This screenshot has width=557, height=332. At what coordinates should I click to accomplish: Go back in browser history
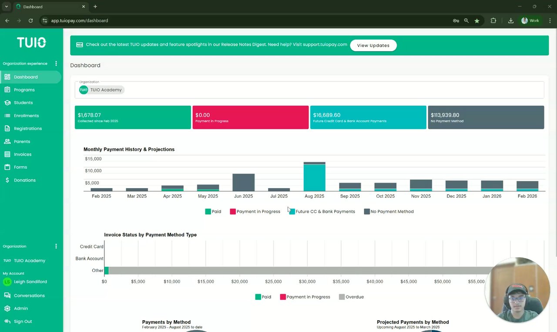[7, 20]
